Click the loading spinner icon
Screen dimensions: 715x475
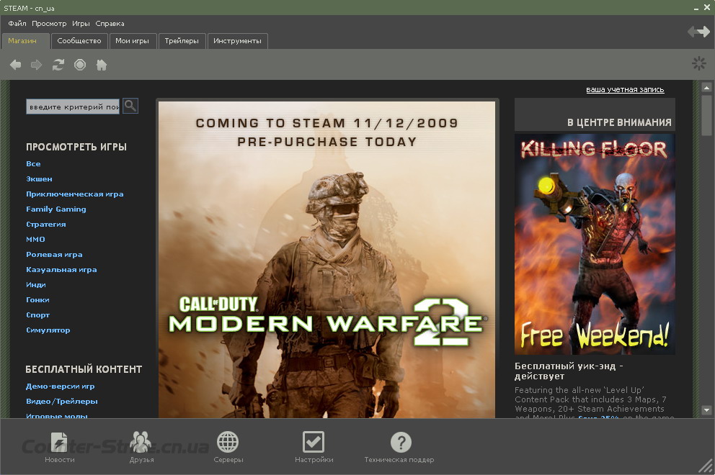[x=698, y=63]
